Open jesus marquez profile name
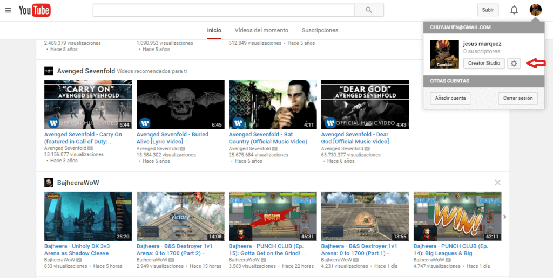 (482, 44)
